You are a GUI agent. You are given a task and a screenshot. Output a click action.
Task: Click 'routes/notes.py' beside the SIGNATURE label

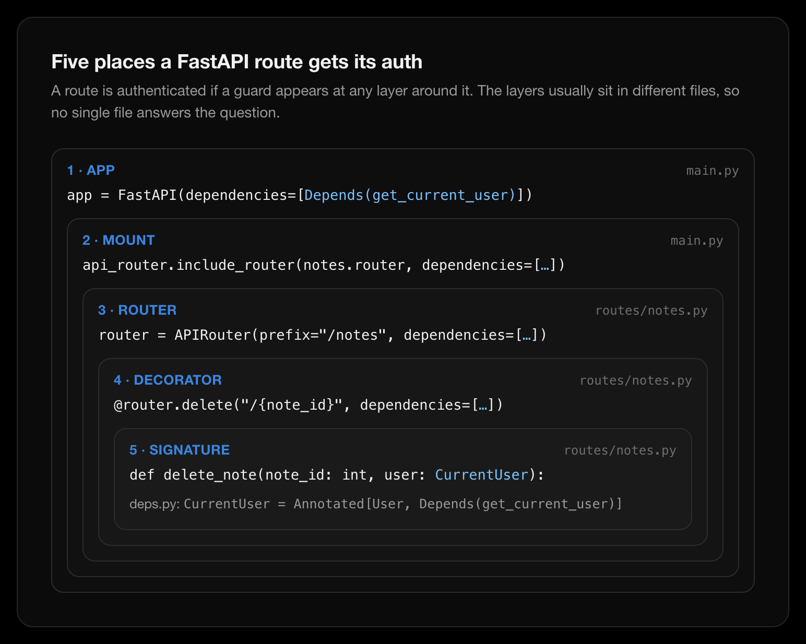click(x=620, y=450)
